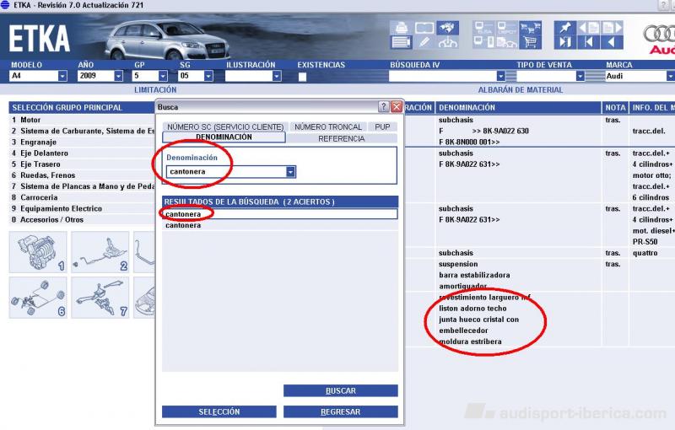Click the 'barra estabilizadora' denomination row
Screen dimensions: 675x430
474,275
